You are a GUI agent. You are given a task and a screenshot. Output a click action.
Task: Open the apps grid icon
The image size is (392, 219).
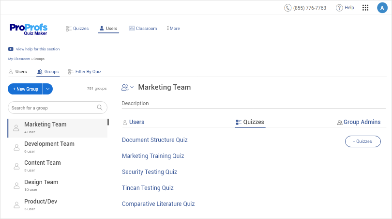click(x=365, y=8)
